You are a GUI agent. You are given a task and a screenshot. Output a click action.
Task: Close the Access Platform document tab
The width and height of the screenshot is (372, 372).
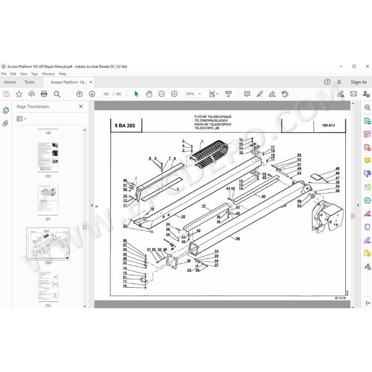point(91,82)
